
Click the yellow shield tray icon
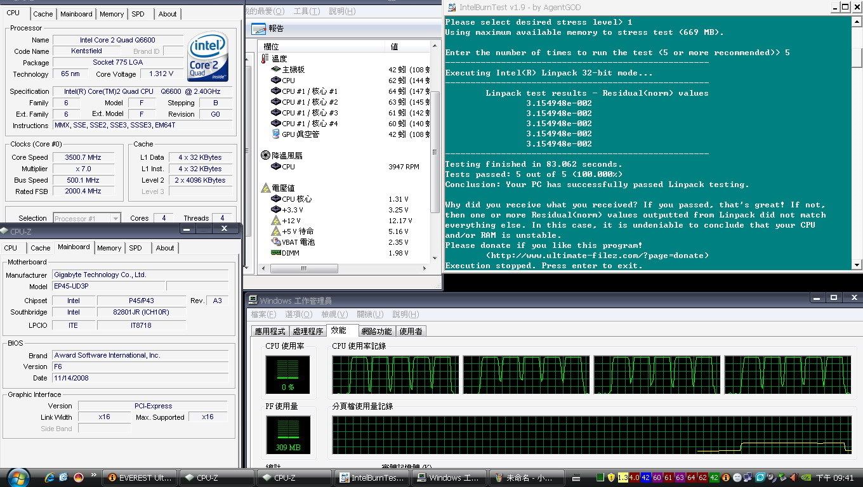tap(612, 477)
